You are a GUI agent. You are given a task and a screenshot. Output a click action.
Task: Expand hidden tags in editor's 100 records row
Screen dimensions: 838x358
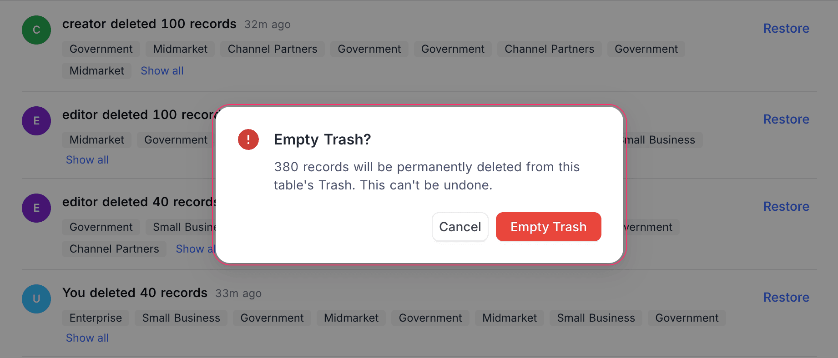87,159
